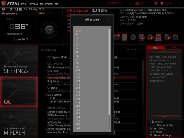Pick offset value -18

click(78, 99)
